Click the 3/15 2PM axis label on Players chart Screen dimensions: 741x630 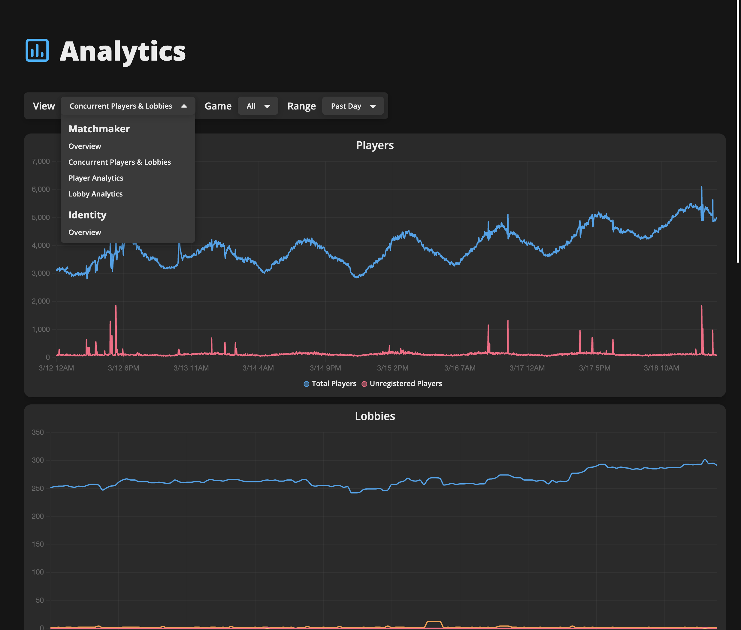392,368
